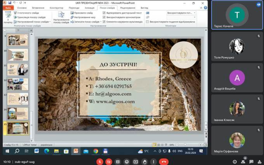Toggle microphone in Meet call controls
Viewport: 264px width, 165px height.
click(x=100, y=162)
